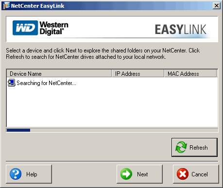Close the NetCenter EasyLink window
The height and width of the screenshot is (188, 223).
217,6
